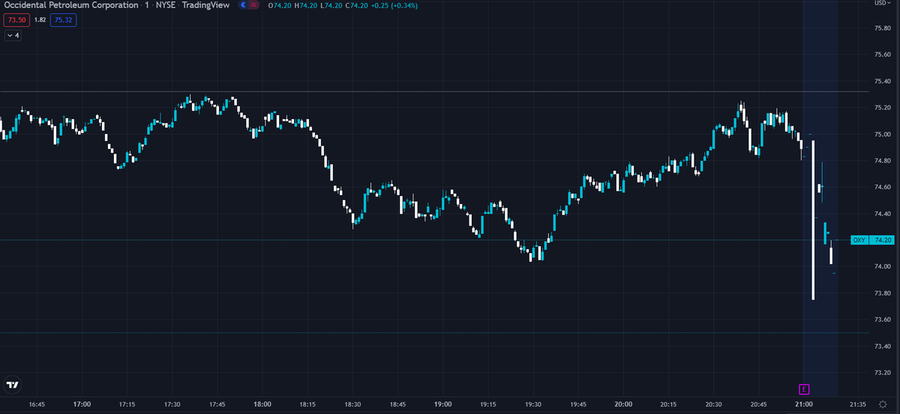Click the blue 75.32 buy price button
900x414 pixels.
point(63,20)
